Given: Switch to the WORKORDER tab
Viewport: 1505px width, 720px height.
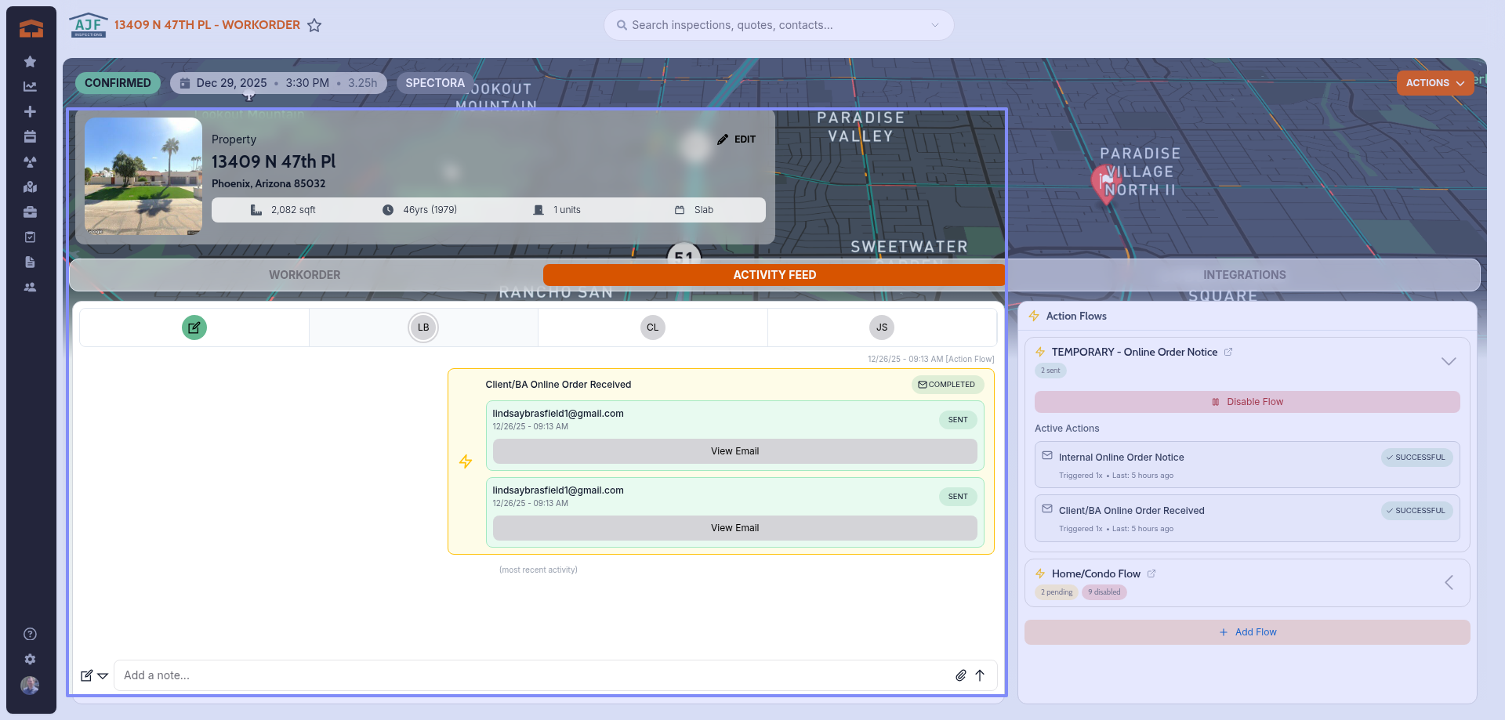Looking at the screenshot, I should coord(305,275).
